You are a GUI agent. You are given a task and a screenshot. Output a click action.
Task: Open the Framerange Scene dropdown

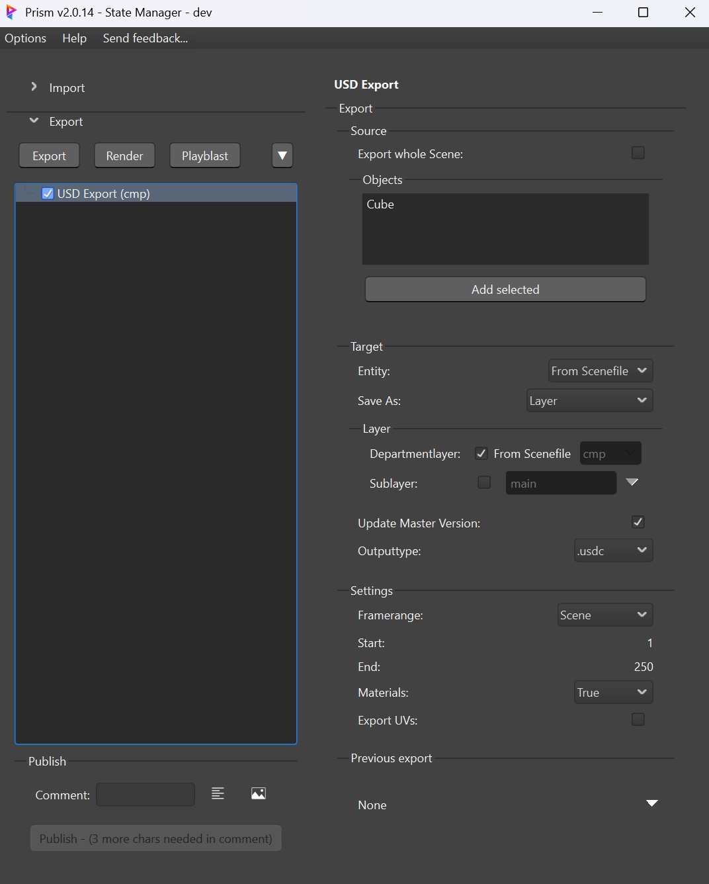(605, 615)
